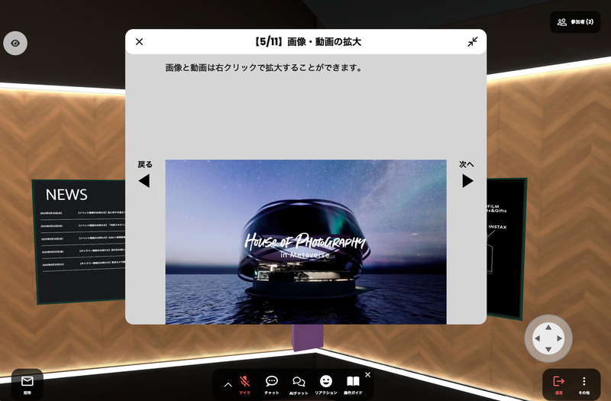Screen dimensions: 611x401
Task: Click the dialog title 【5/11】画像・動画の拡大
Action: (x=307, y=42)
